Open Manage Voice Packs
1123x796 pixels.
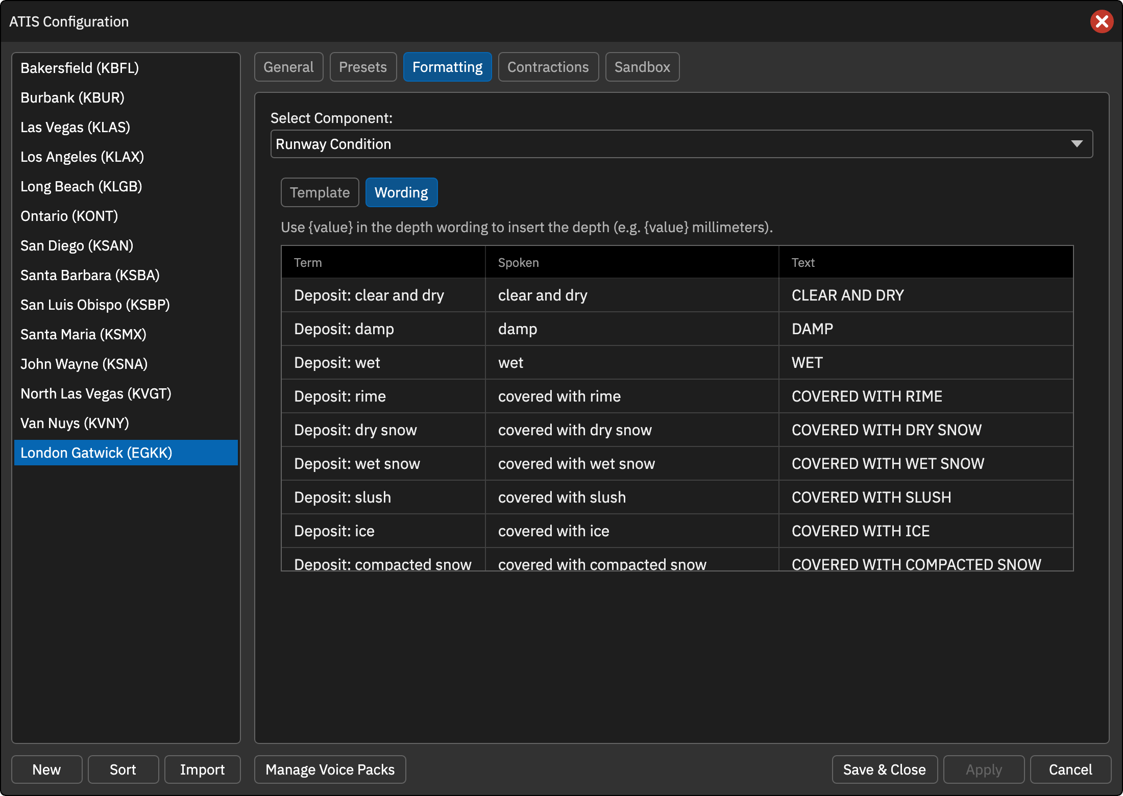330,769
